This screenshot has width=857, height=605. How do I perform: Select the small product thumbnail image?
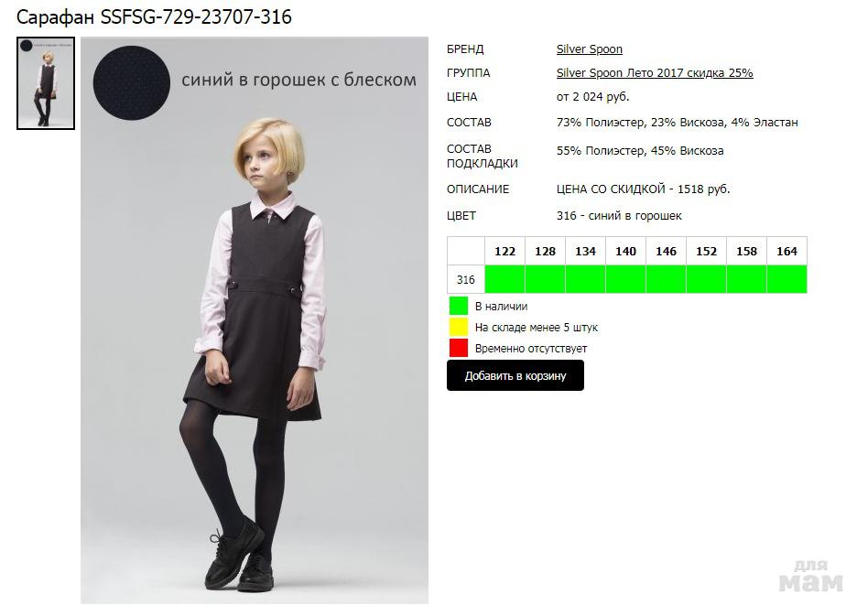tap(46, 83)
